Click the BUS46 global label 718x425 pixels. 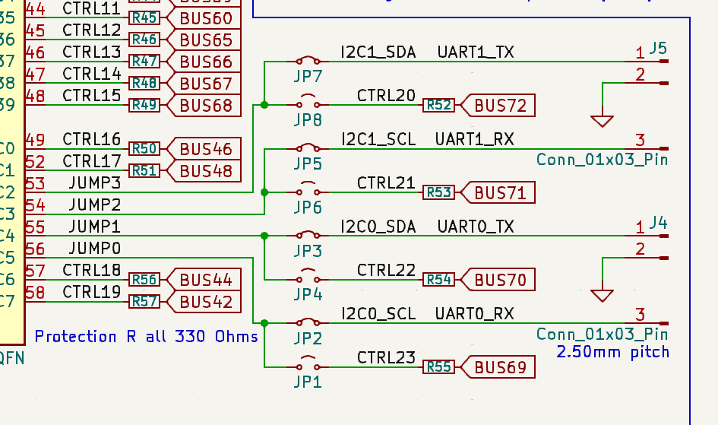pos(204,149)
